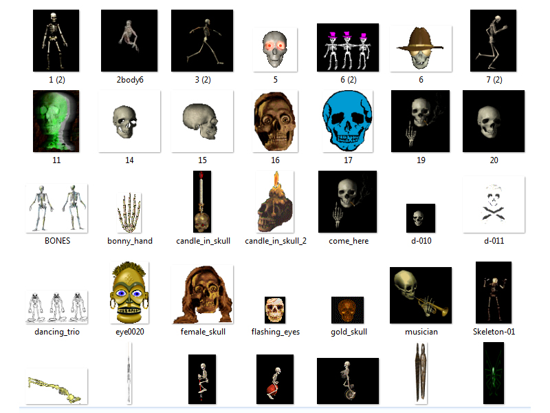Click the candle_in_skull_2 file name

(x=276, y=241)
